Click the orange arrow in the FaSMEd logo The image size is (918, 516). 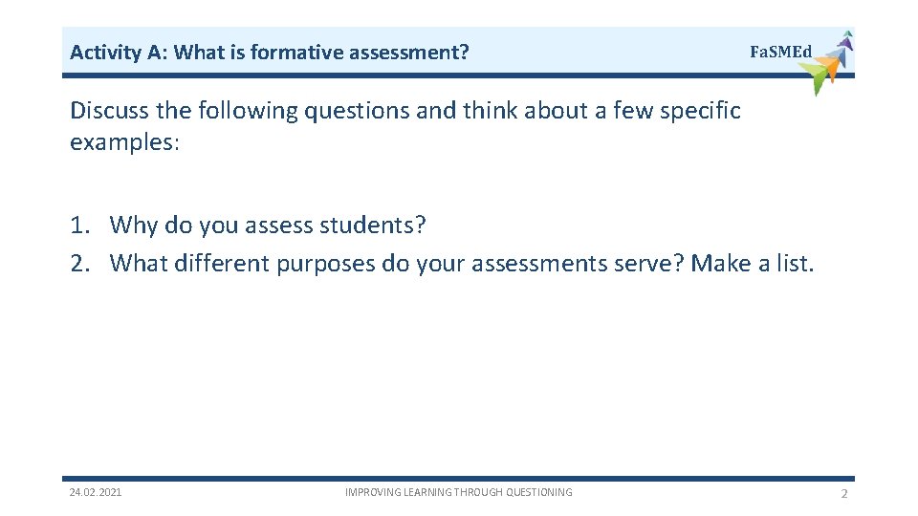point(830,66)
